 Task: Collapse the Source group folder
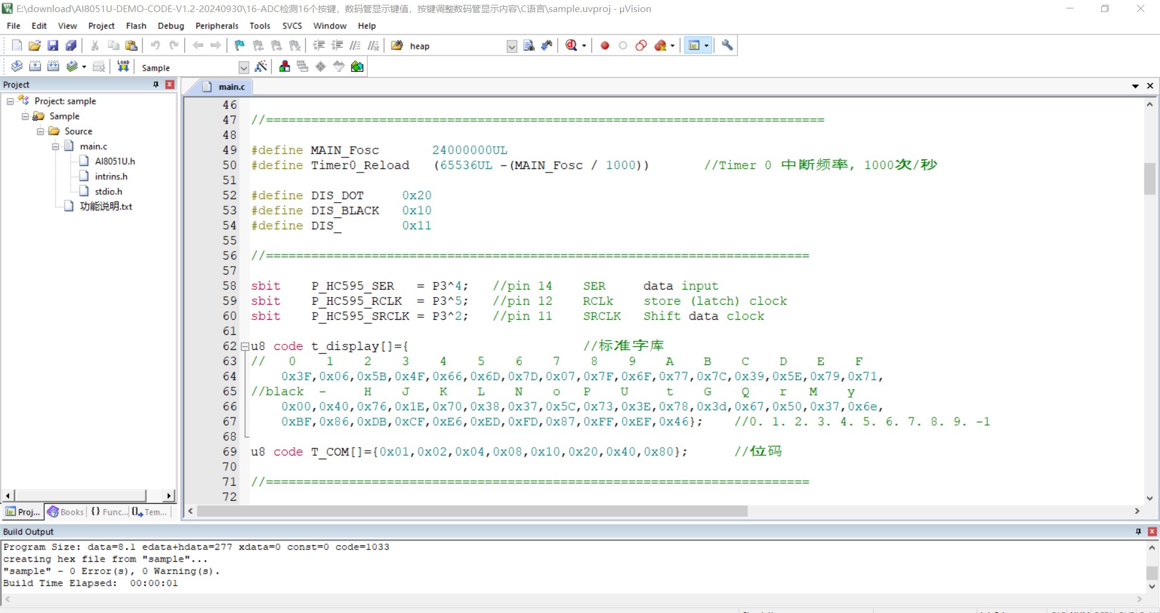click(x=40, y=132)
